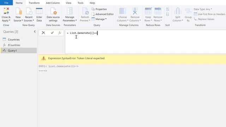
Task: Click the Refresh Preview icon
Action: [x=85, y=11]
